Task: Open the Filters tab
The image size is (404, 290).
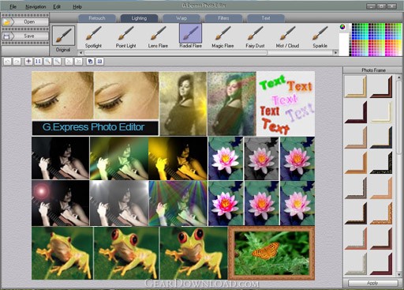Action: pos(223,18)
